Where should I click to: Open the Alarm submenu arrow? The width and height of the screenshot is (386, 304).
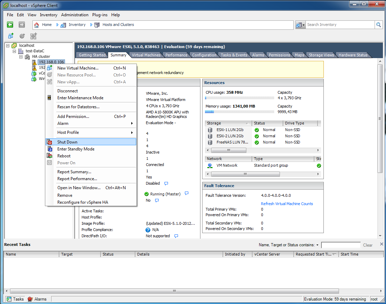[x=132, y=123]
